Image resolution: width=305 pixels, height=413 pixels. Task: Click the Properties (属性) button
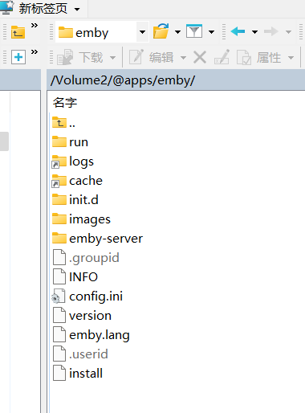point(258,57)
